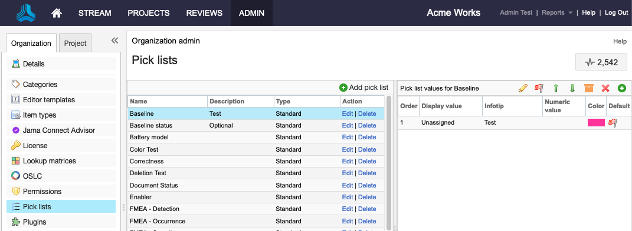Switch to the Organization tab
The height and width of the screenshot is (231, 632).
coord(31,43)
